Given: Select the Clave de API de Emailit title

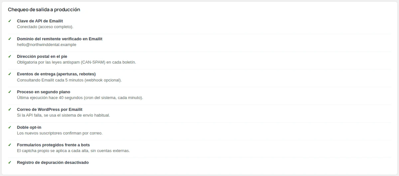Looking at the screenshot, I should click(x=40, y=21).
